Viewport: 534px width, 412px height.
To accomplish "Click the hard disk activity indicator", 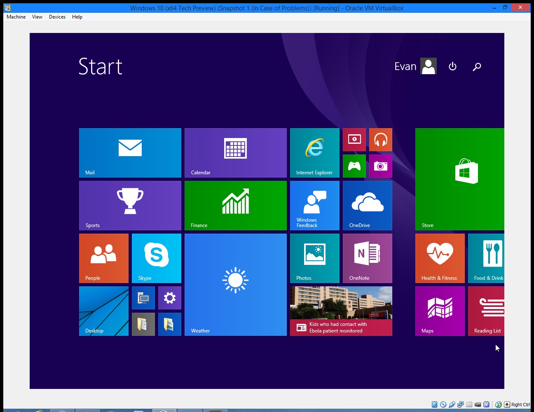I will [434, 405].
